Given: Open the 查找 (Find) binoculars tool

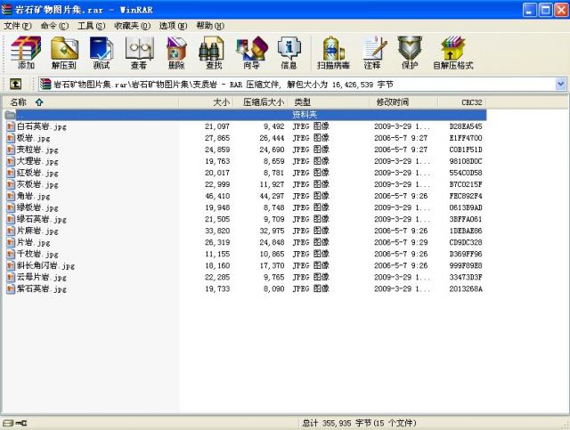Looking at the screenshot, I should 214,53.
